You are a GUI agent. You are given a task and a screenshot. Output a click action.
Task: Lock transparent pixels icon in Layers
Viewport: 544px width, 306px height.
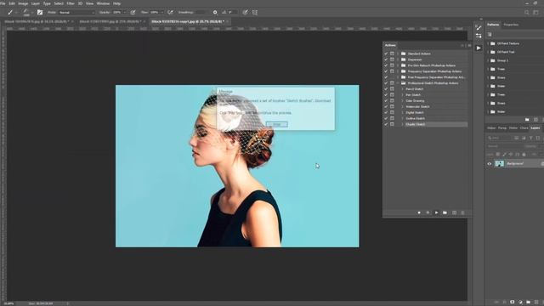click(x=498, y=154)
